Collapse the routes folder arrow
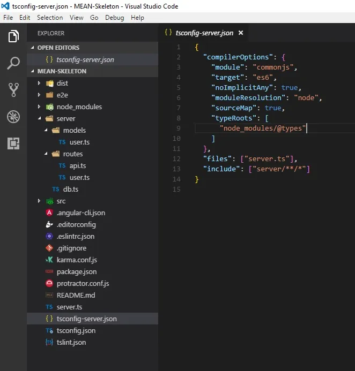Viewport: 355px width, 371px height. point(46,154)
